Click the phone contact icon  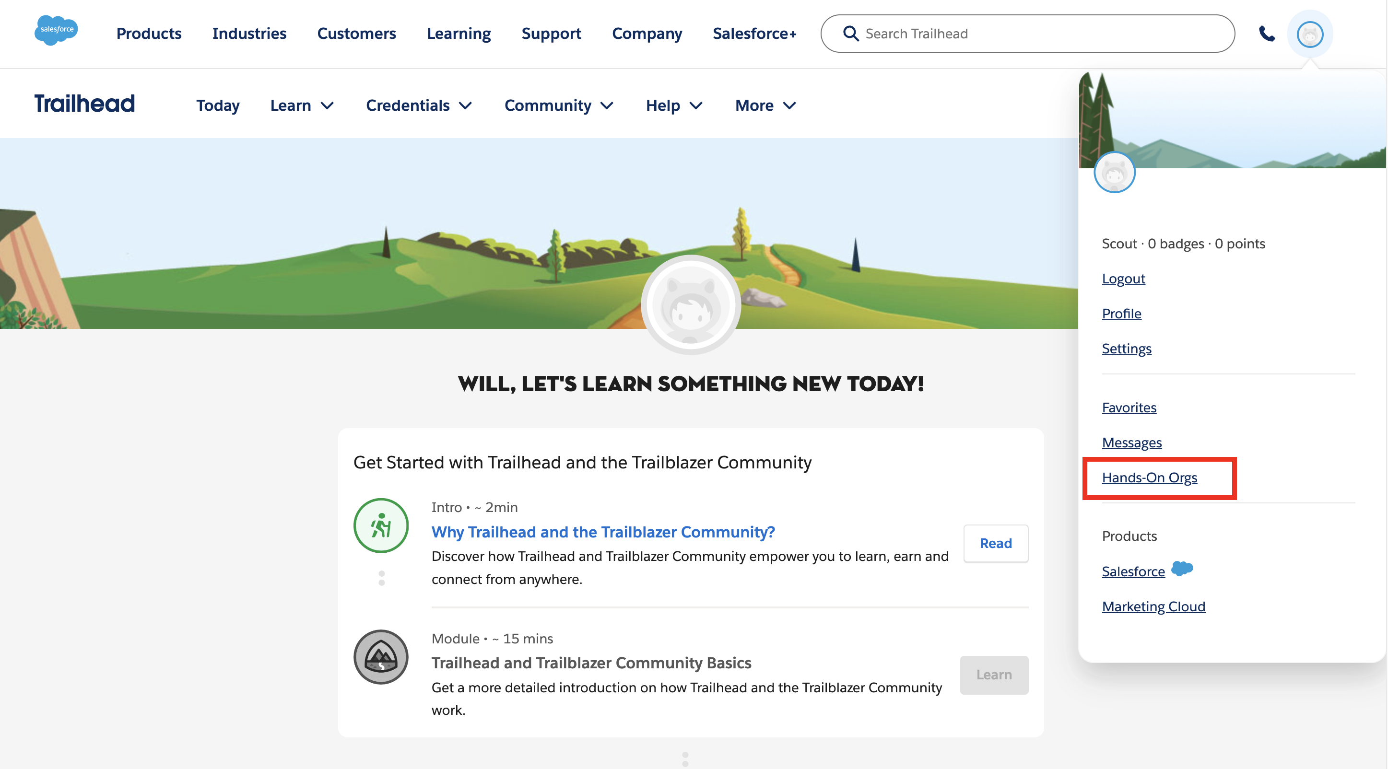1266,34
